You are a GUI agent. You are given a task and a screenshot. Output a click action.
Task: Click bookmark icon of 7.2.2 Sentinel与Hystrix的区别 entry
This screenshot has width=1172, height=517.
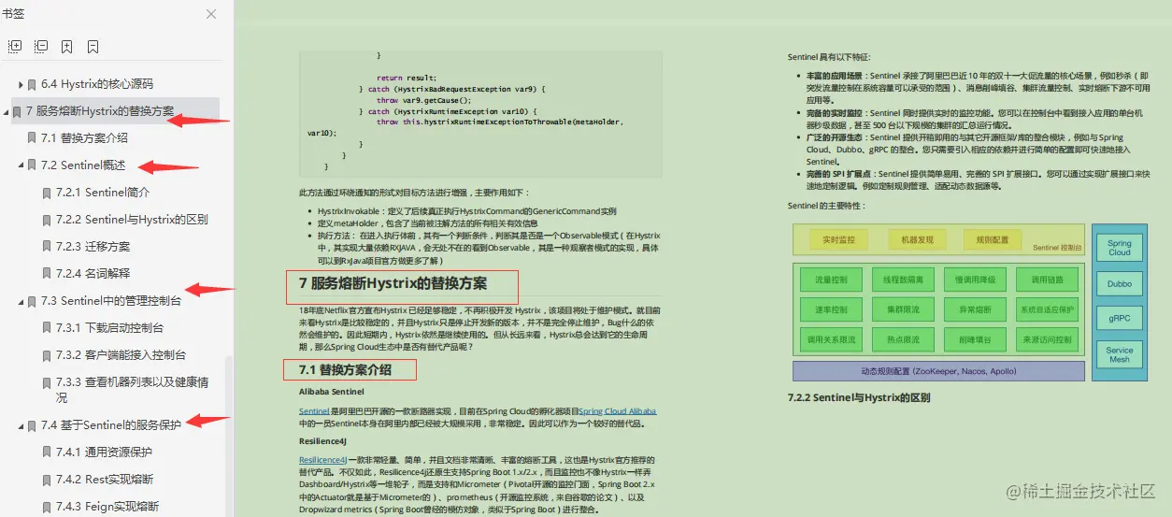coord(47,221)
